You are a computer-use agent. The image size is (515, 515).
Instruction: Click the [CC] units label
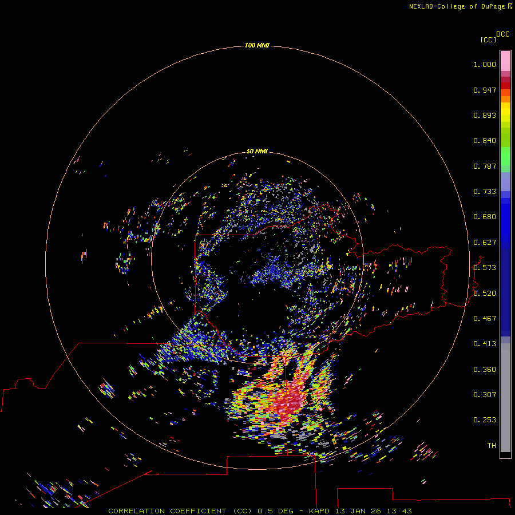pyautogui.click(x=488, y=39)
